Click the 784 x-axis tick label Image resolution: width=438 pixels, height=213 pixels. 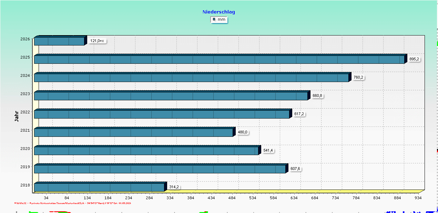click(356, 198)
